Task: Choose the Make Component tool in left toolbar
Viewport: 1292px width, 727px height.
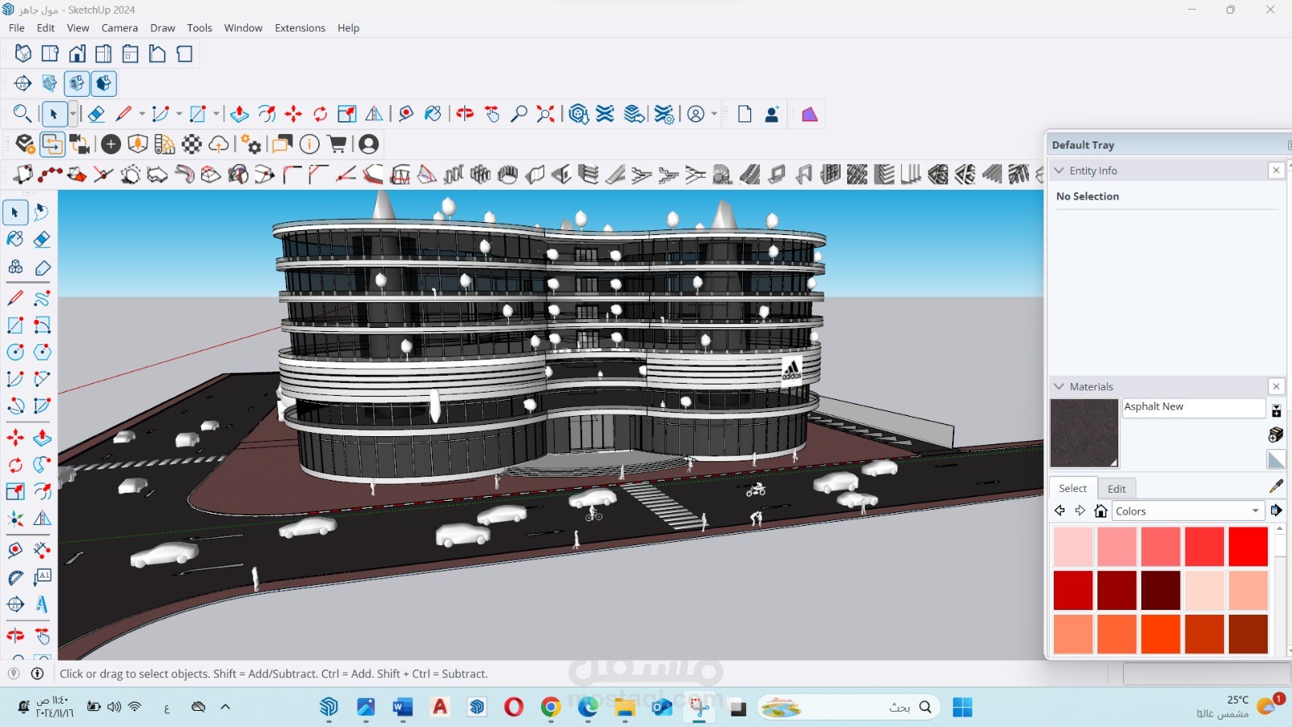Action: pos(15,267)
